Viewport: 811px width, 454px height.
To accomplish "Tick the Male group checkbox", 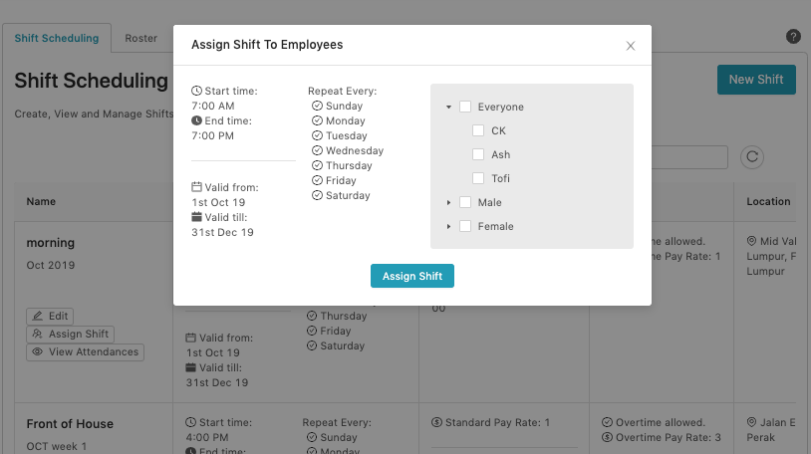I will pyautogui.click(x=465, y=202).
